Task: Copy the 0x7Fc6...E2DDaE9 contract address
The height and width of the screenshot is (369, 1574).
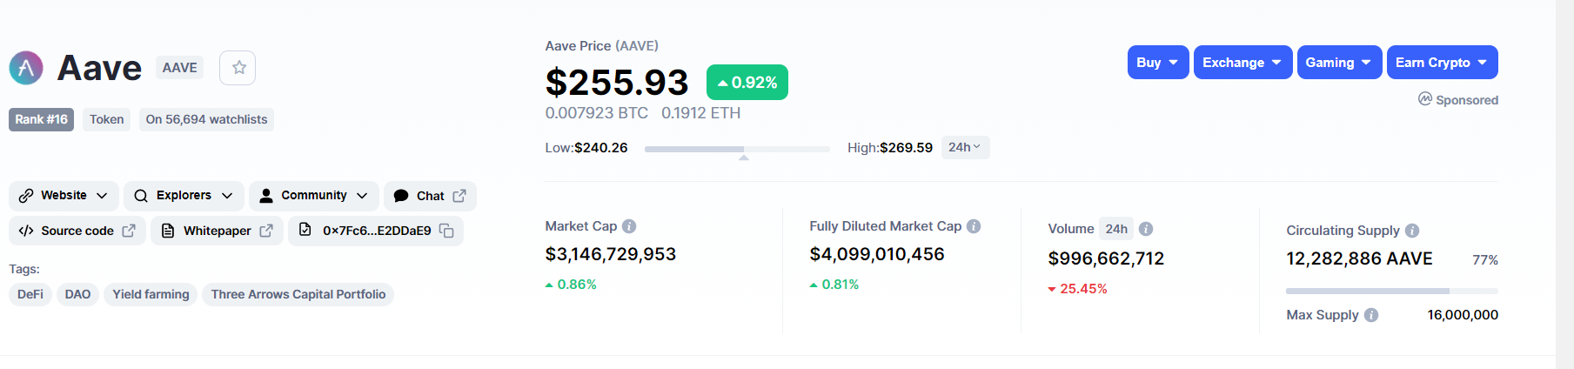Action: click(x=446, y=231)
